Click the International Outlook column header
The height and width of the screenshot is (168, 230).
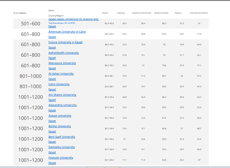(199, 13)
